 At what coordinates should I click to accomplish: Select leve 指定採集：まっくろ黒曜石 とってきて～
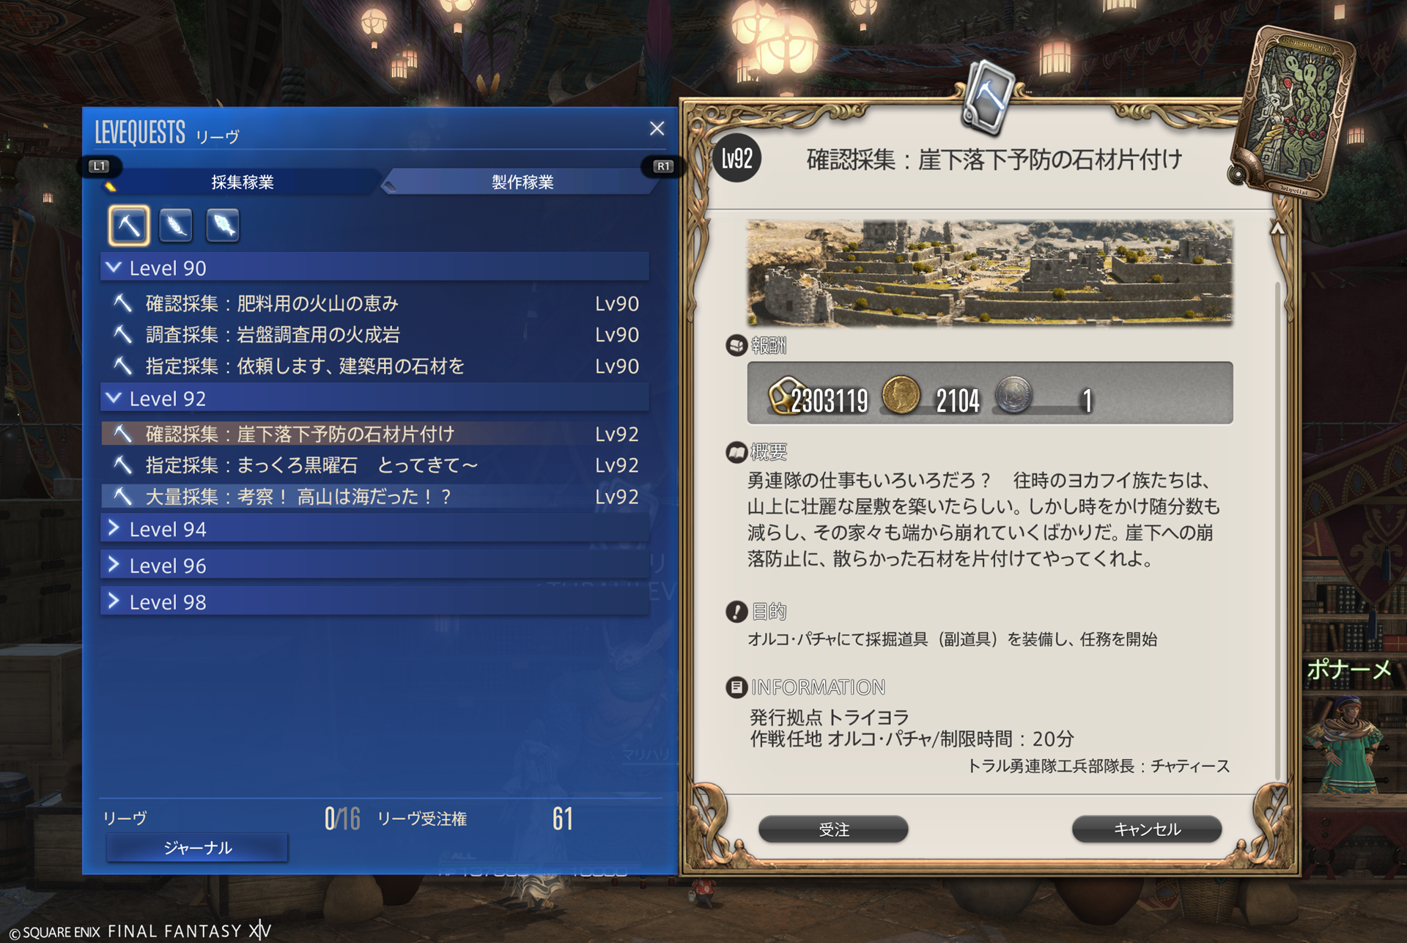point(374,465)
